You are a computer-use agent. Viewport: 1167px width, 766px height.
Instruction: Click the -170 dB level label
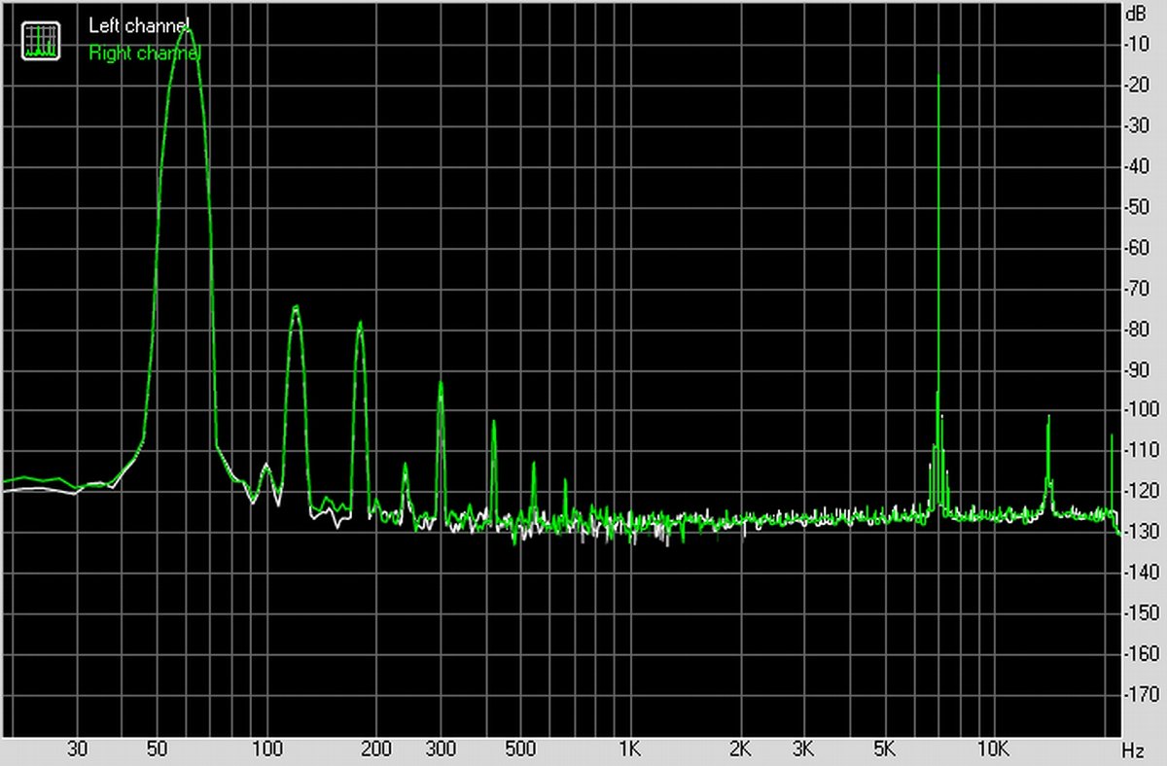pyautogui.click(x=1141, y=696)
